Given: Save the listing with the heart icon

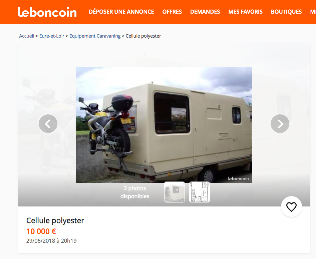Looking at the screenshot, I should (291, 206).
